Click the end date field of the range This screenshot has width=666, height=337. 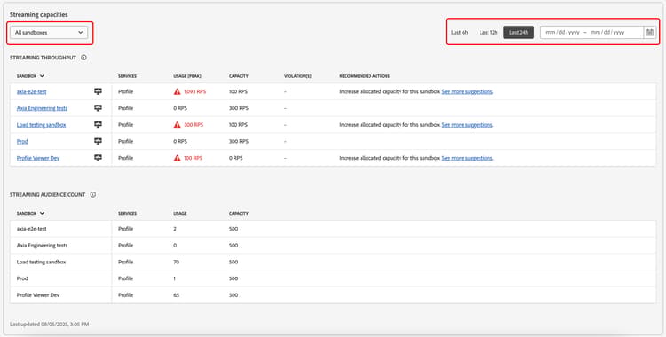click(x=607, y=32)
